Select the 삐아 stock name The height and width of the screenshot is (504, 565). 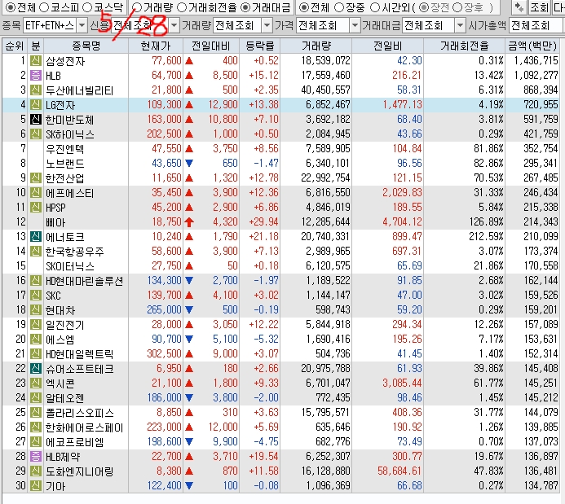tap(55, 222)
